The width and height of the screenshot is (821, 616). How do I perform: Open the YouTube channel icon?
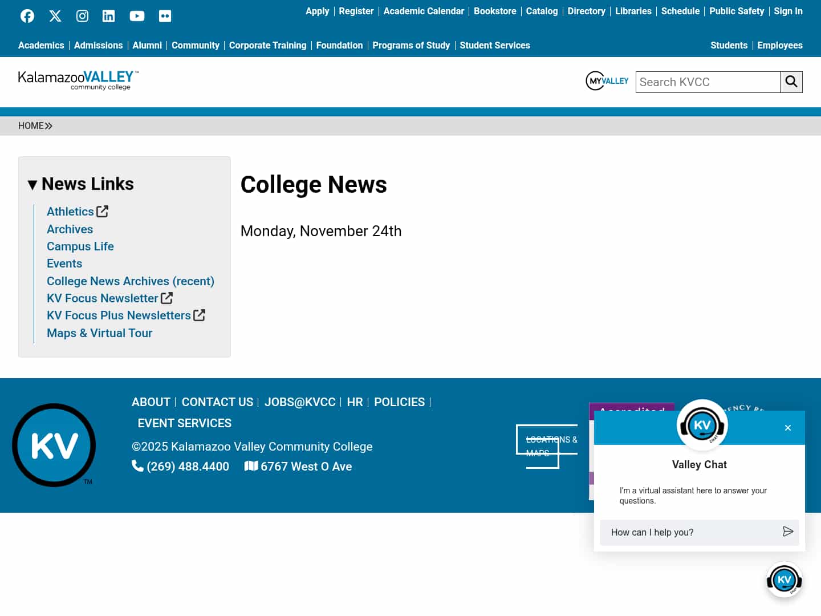137,15
